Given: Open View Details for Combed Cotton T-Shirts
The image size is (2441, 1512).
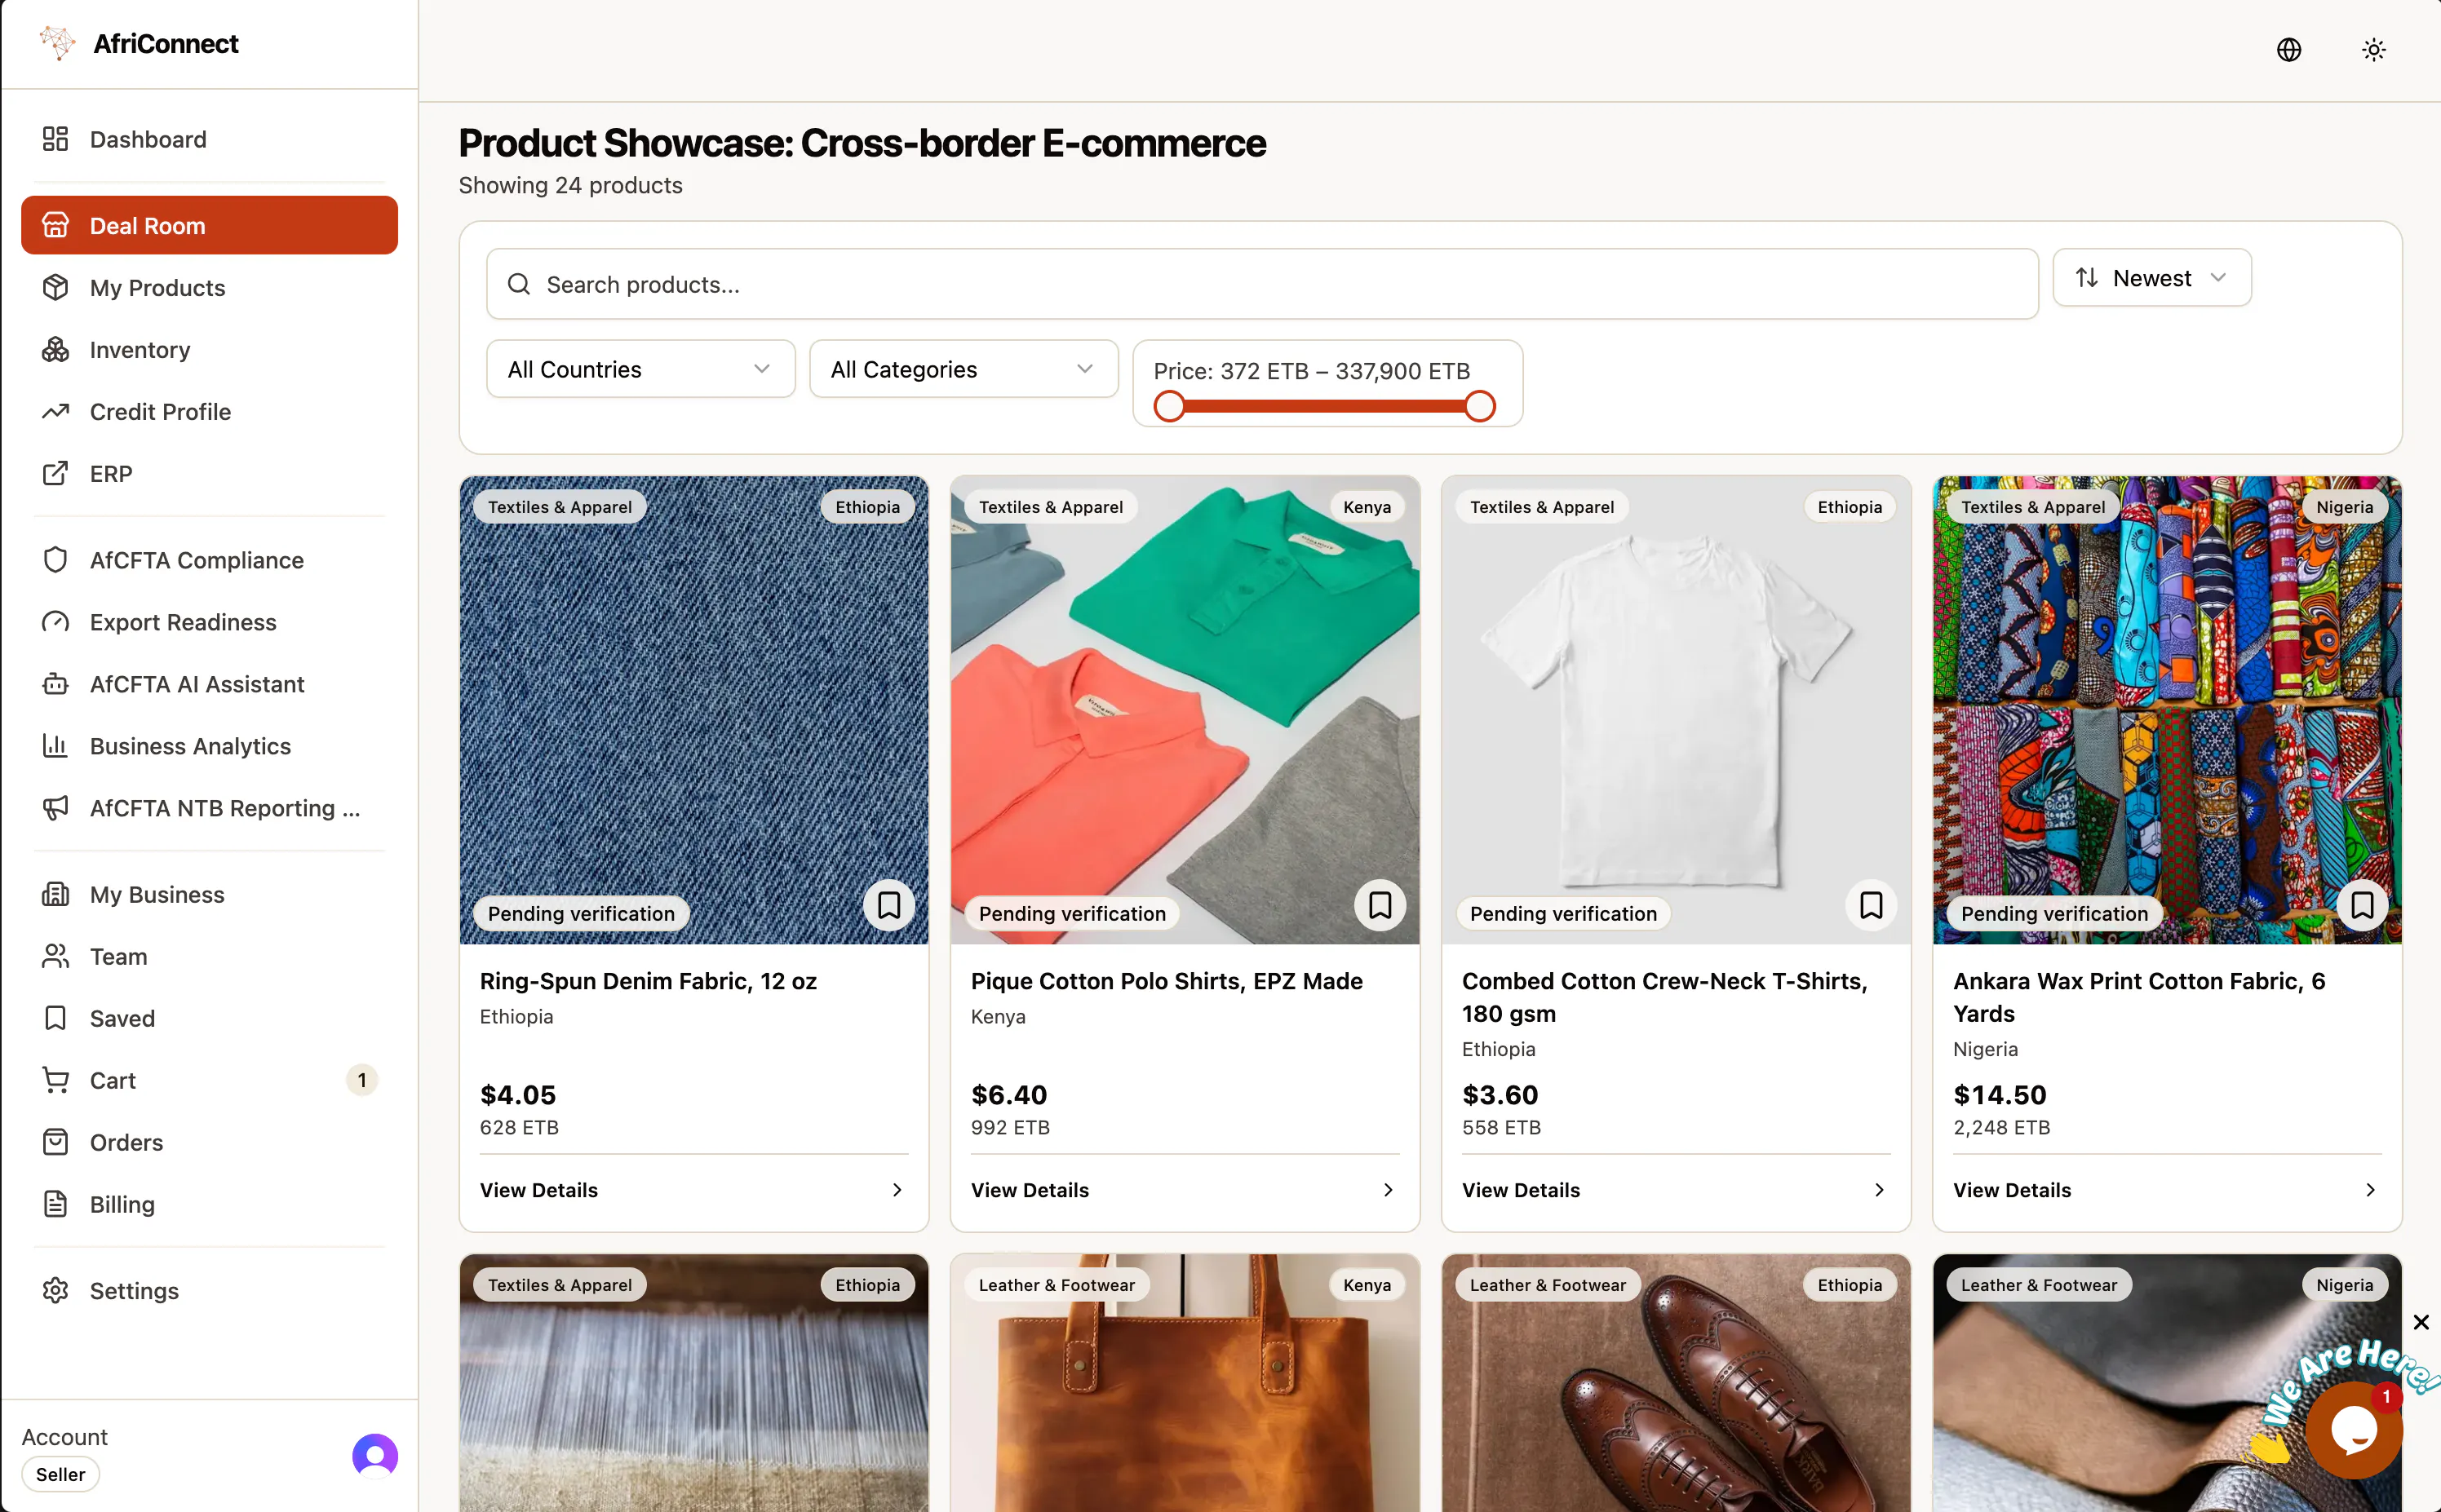Looking at the screenshot, I should pyautogui.click(x=1676, y=1190).
